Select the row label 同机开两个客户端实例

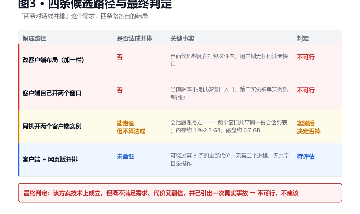coord(52,126)
